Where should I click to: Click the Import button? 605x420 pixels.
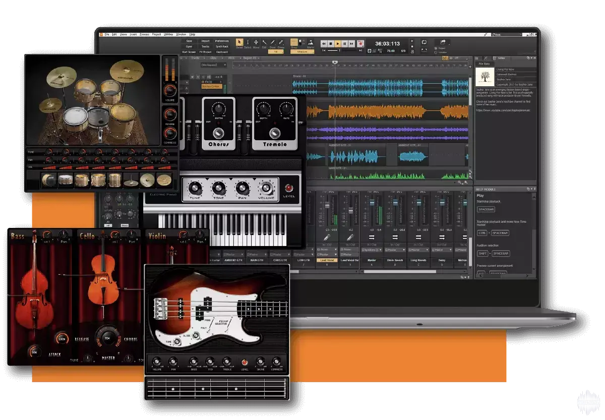pyautogui.click(x=206, y=41)
